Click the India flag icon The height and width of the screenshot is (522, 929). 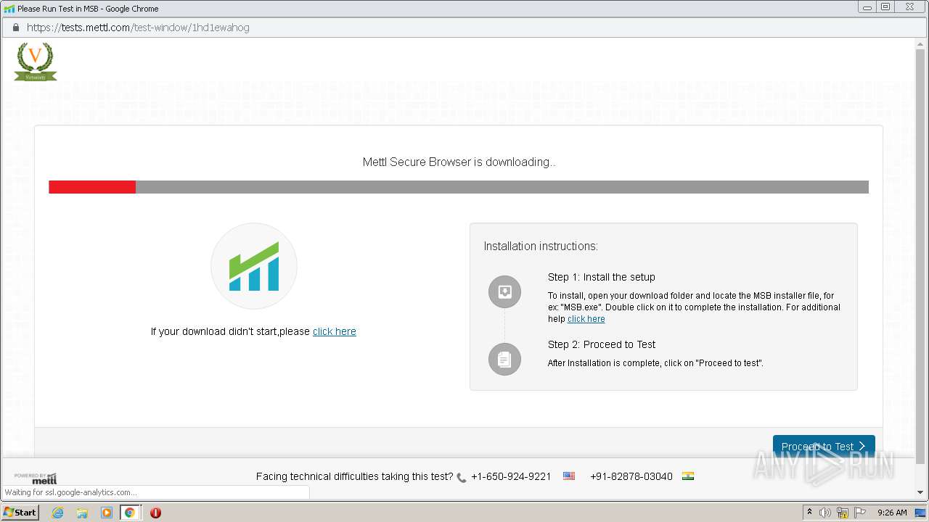pos(688,476)
